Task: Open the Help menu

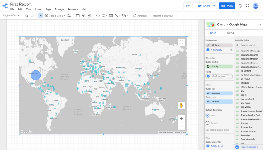Action: click(x=84, y=9)
